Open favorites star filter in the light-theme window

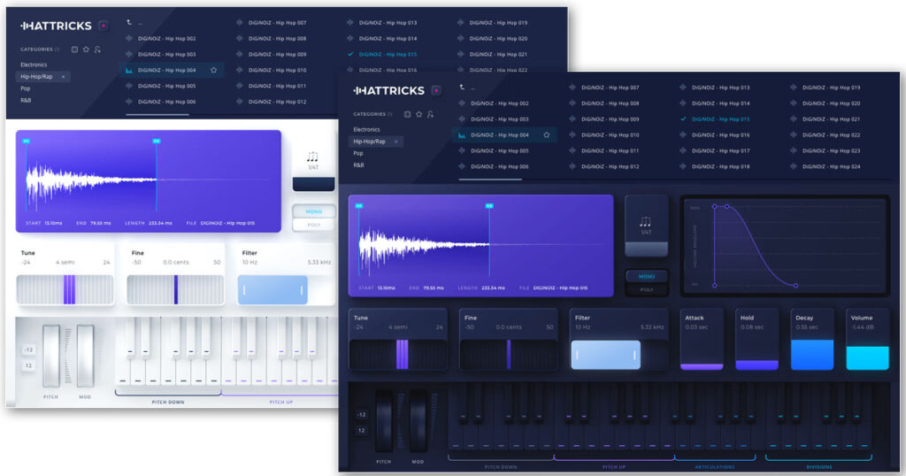coord(86,50)
